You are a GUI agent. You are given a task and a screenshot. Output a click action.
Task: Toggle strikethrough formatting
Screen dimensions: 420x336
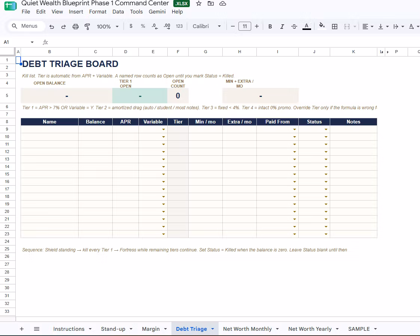pyautogui.click(x=294, y=27)
